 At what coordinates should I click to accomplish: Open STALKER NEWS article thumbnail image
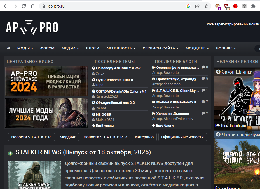coord(35,175)
